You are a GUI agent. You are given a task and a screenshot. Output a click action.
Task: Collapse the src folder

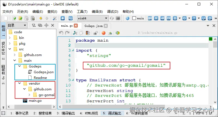click(x=10, y=49)
